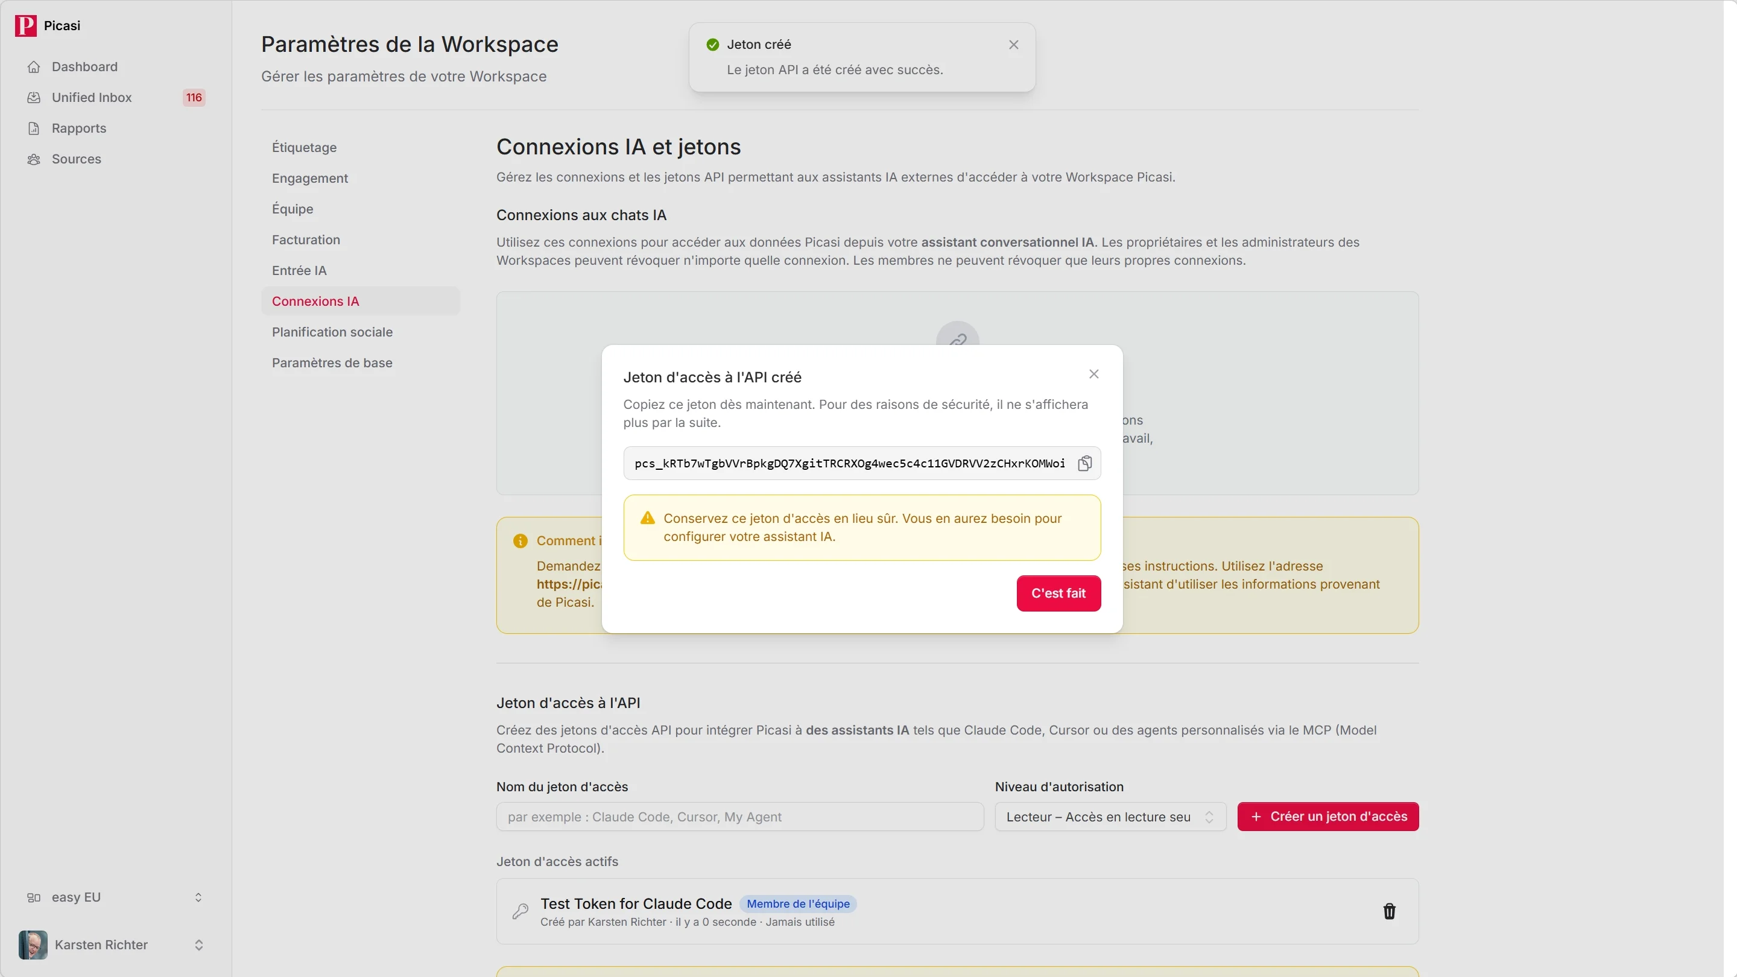Image resolution: width=1737 pixels, height=977 pixels.
Task: Click the workspace icon beside easy EU
Action: coord(34,897)
